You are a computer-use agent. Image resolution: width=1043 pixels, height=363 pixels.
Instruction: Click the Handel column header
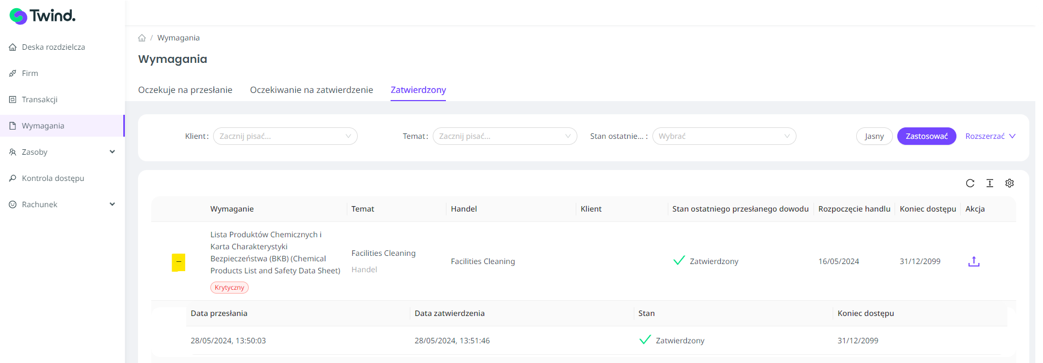pyautogui.click(x=464, y=209)
